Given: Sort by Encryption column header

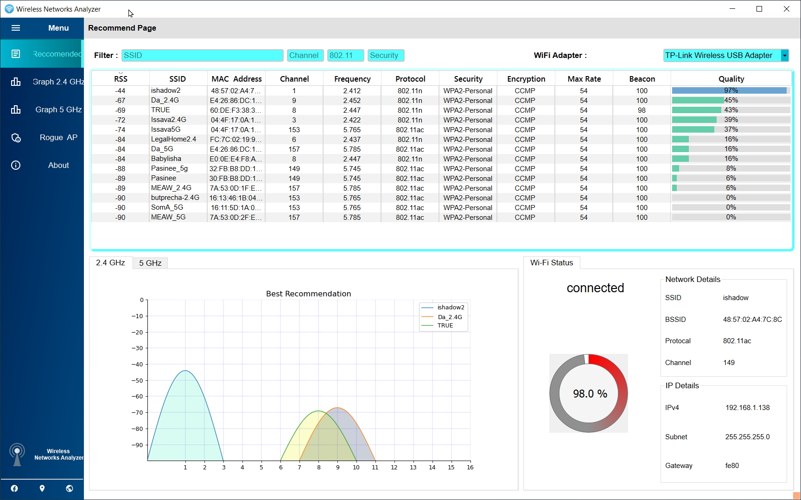Looking at the screenshot, I should 526,79.
